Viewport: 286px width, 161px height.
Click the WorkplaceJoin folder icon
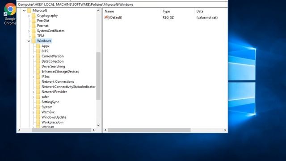click(x=38, y=122)
